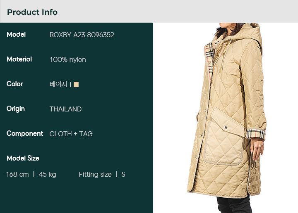Click the Model Size heading
298x213 pixels.
(23, 158)
